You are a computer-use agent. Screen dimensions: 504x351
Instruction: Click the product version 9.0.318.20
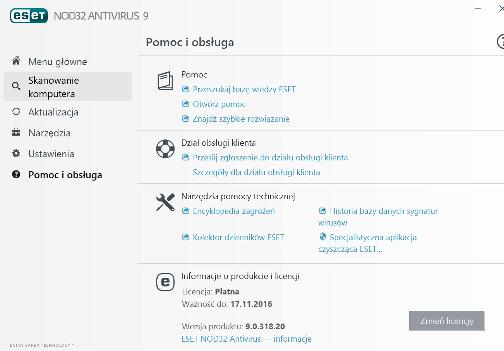pos(265,327)
